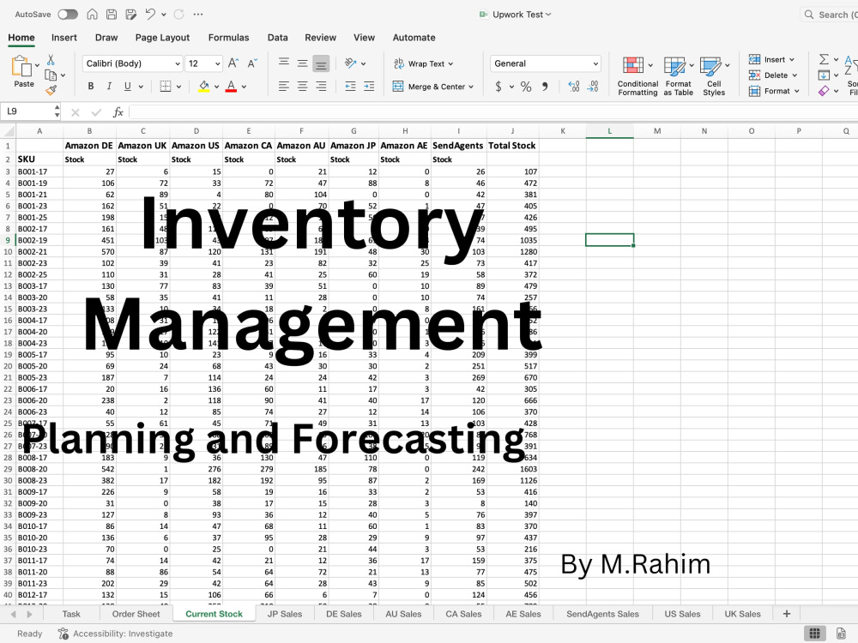Screen dimensions: 858x643
Task: Click the Format Painter brush icon
Action: [51, 90]
